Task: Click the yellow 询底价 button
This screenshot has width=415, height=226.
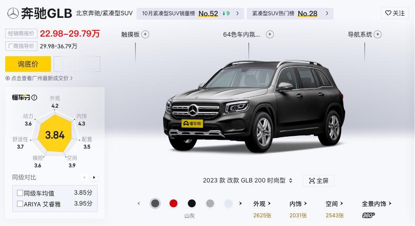Action: 28,64
